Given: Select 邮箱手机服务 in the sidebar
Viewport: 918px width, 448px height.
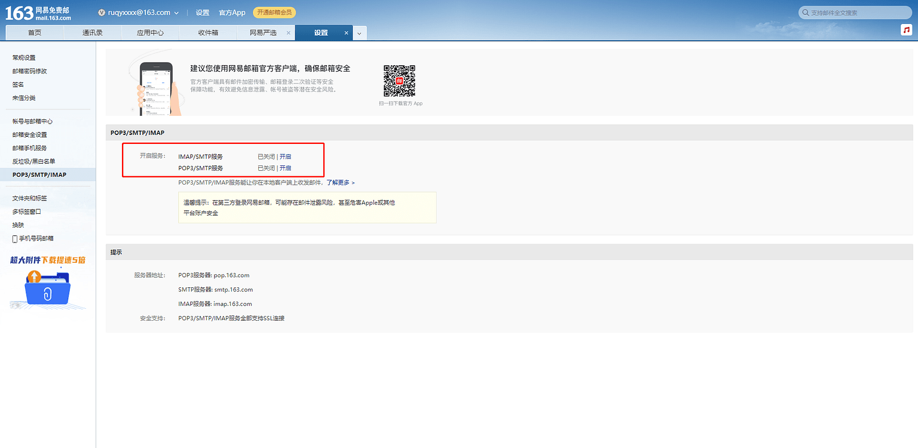Looking at the screenshot, I should coord(30,148).
